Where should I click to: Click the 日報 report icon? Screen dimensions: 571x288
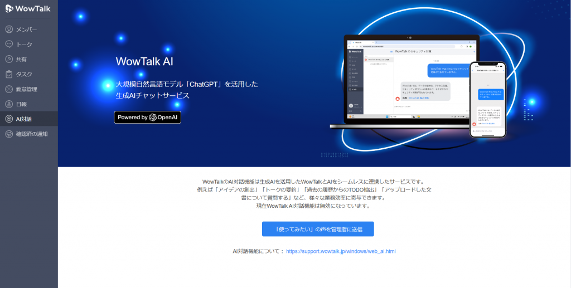pyautogui.click(x=9, y=104)
